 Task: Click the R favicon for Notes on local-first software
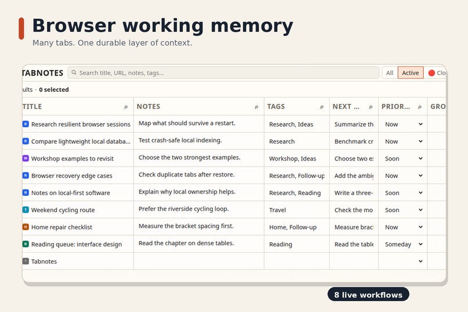coord(26,192)
